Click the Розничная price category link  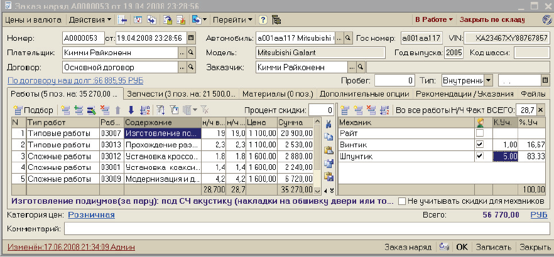pos(91,215)
